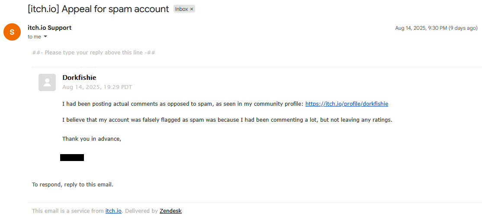Click the sentence "I had been posting actual comments"

(x=183, y=104)
